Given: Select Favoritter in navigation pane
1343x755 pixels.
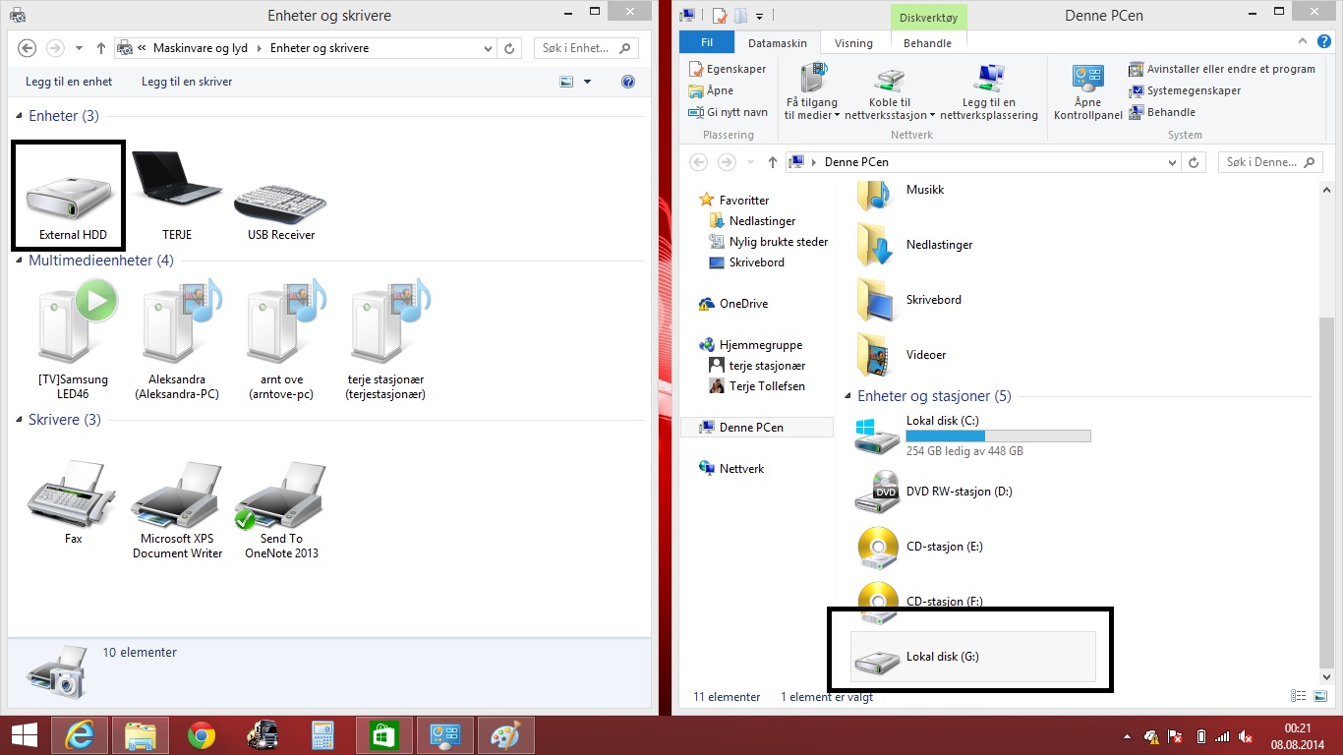Looking at the screenshot, I should click(743, 201).
